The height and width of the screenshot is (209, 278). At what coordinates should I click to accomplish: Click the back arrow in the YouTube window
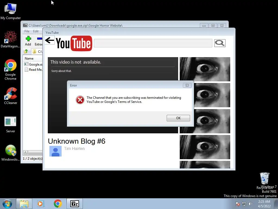(x=49, y=40)
